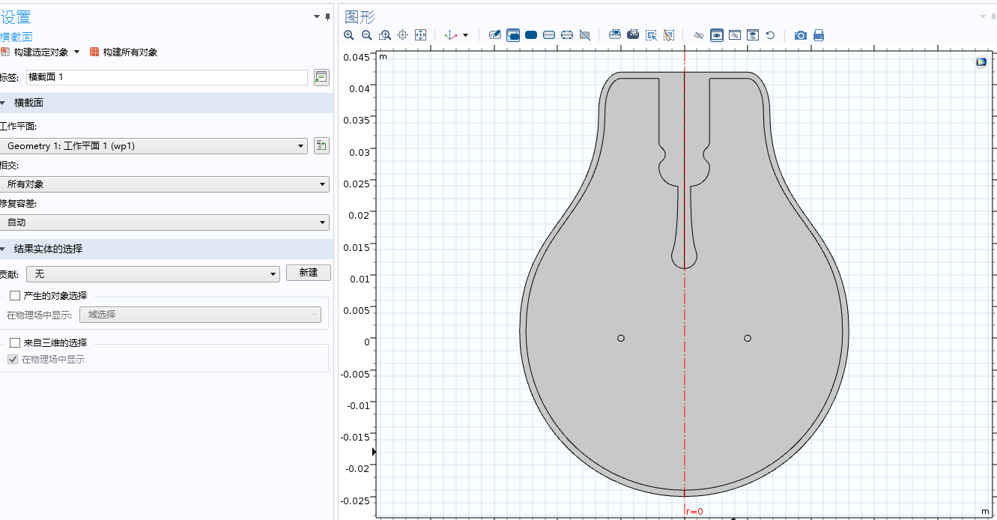Open the axes view dropdown arrow
Screen dimensions: 997x520
(x=465, y=35)
